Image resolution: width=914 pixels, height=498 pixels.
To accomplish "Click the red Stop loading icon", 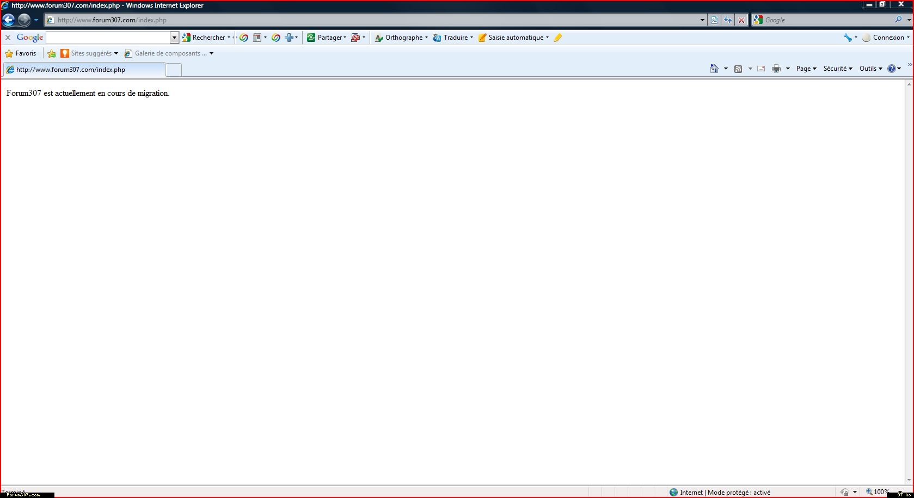I will [741, 20].
